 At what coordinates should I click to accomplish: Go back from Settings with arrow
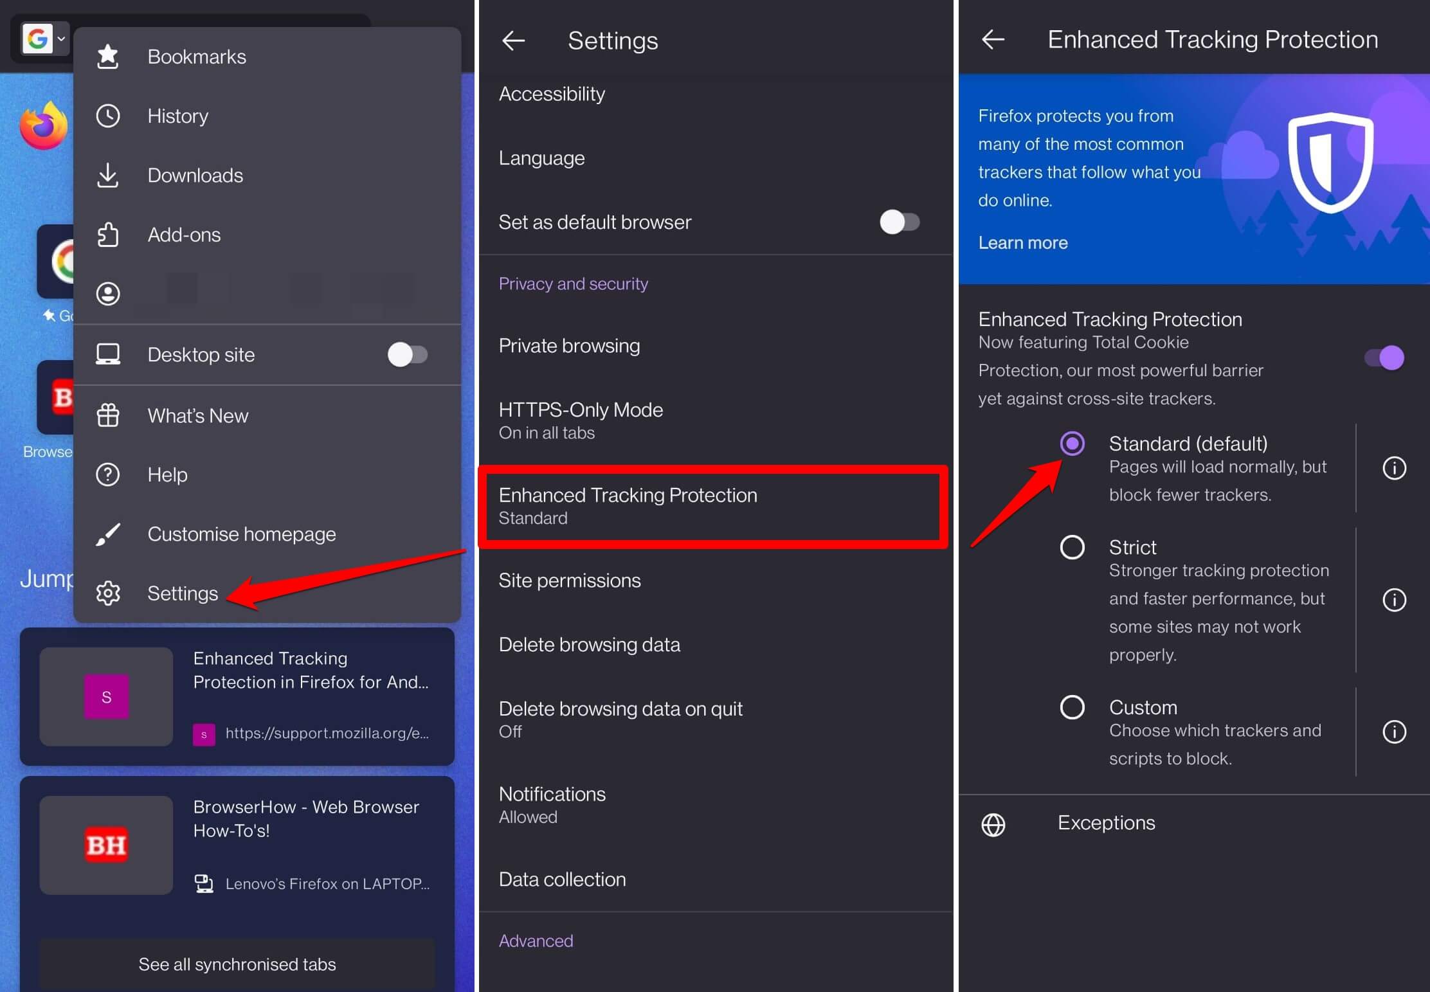(x=513, y=41)
